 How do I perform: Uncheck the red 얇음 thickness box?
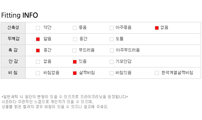[38, 39]
